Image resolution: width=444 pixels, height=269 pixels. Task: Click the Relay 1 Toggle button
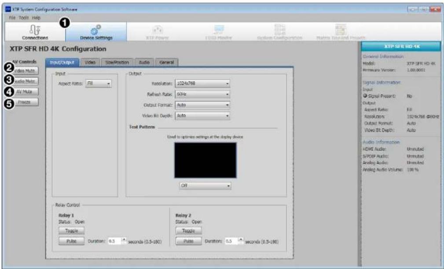tap(71, 231)
